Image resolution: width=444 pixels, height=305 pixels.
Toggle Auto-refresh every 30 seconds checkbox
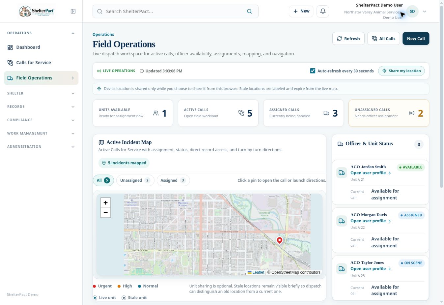pos(313,71)
